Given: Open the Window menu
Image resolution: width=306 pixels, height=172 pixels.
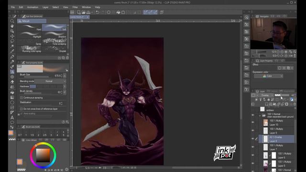Looking at the screenshot, I should [x=86, y=7].
